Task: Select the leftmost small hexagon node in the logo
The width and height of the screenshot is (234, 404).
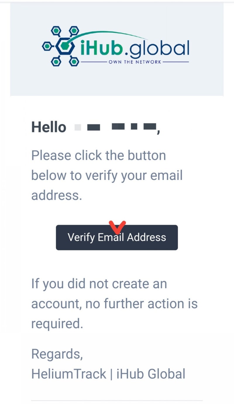Action: point(46,46)
